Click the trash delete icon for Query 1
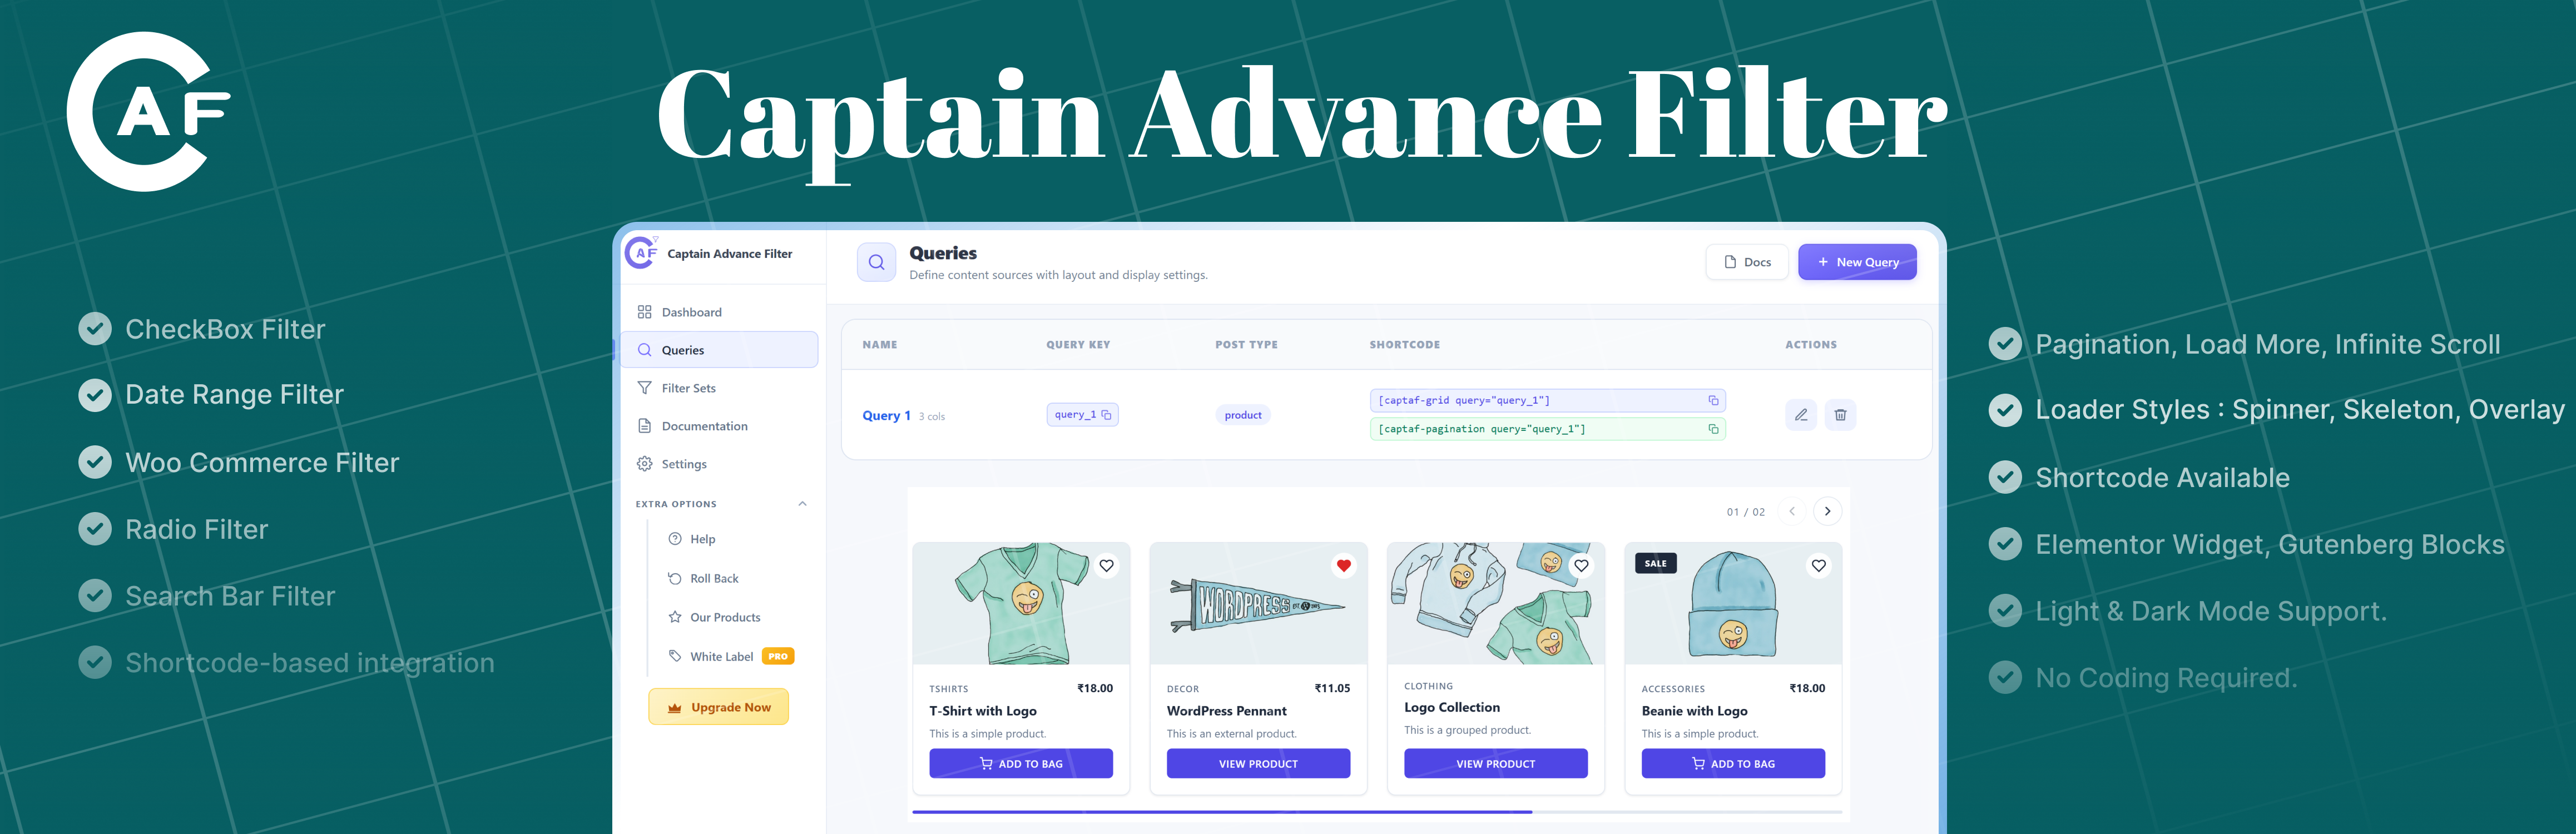Viewport: 2576px width, 834px height. (x=1840, y=415)
